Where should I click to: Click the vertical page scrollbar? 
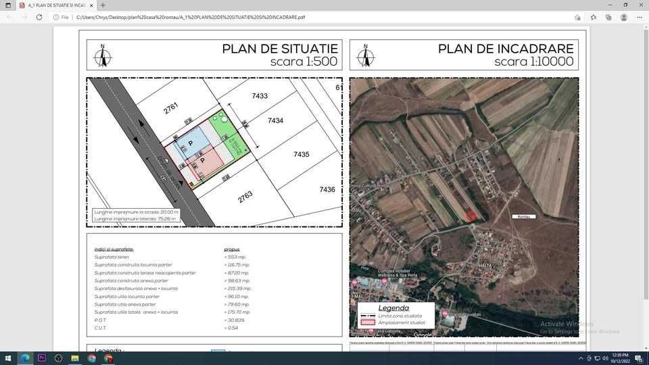pyautogui.click(x=646, y=164)
